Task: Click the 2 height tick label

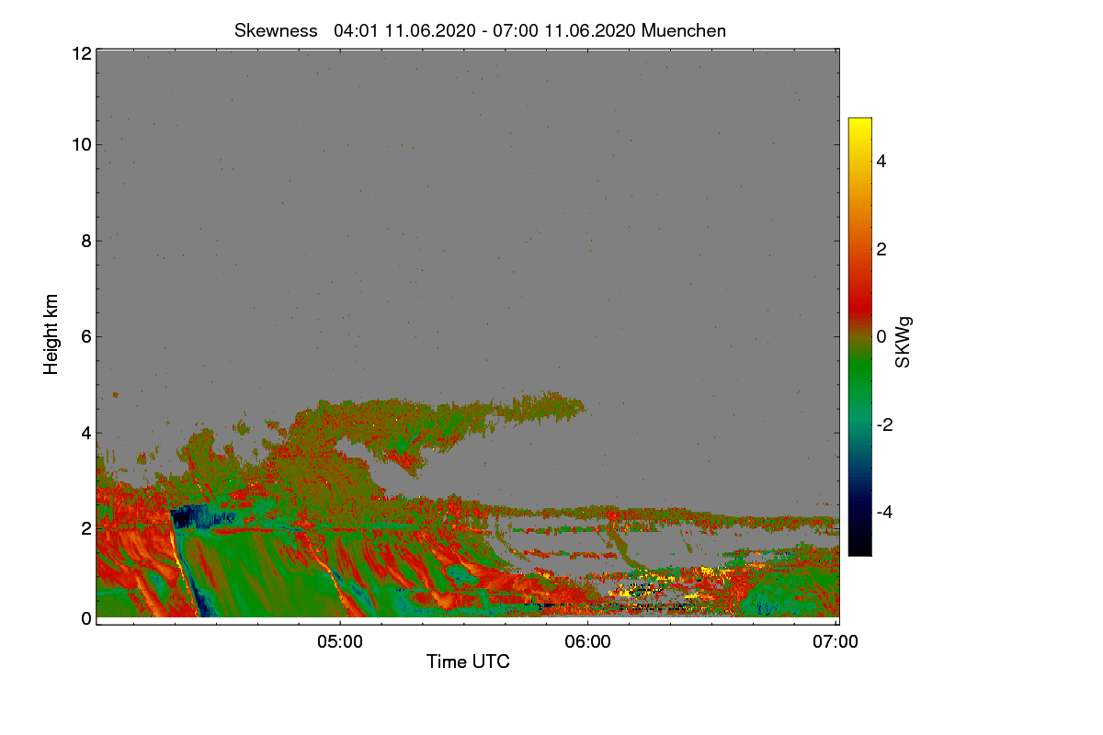Action: coord(85,528)
